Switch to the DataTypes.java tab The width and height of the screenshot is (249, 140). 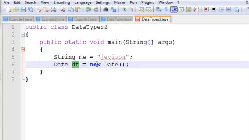(117, 19)
